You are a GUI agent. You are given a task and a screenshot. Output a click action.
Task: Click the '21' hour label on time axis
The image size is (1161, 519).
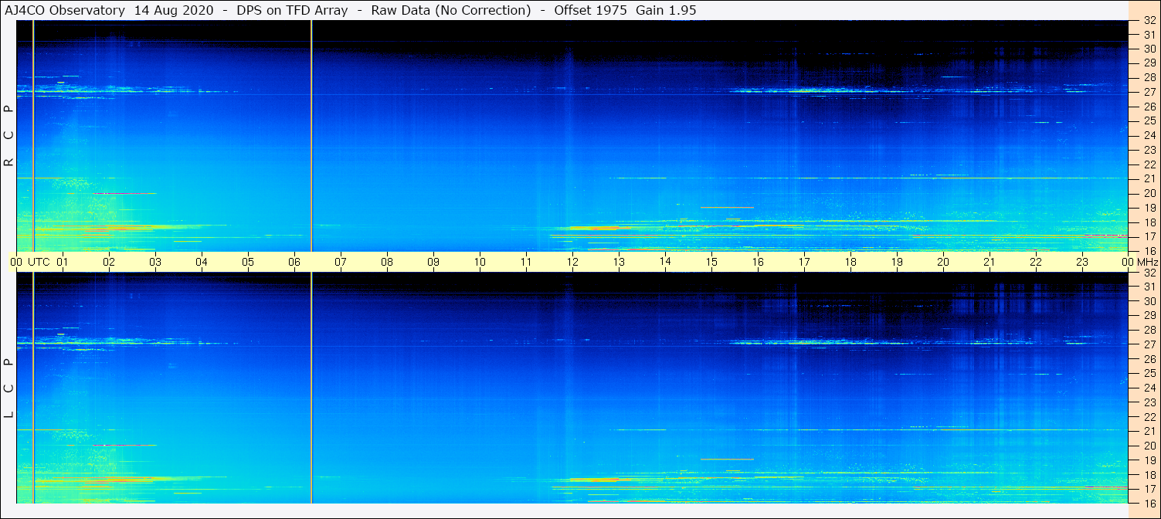(990, 262)
